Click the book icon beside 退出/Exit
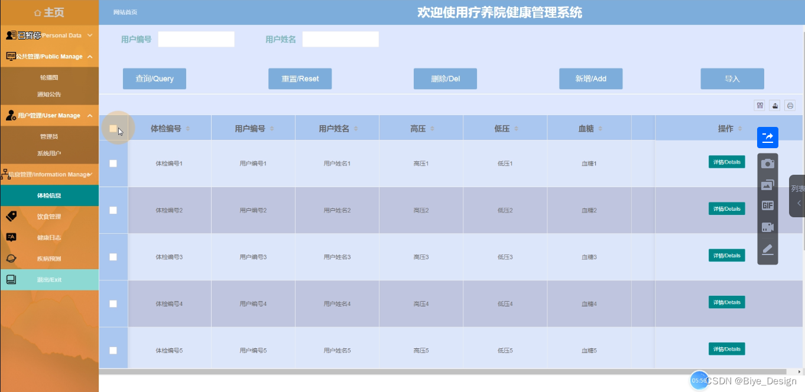 tap(11, 280)
